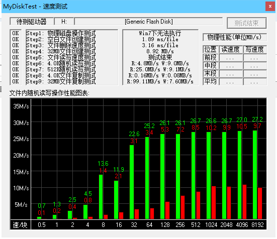Click the 文件内随机读写操作性能图表 label
The image size is (277, 239).
click(49, 93)
